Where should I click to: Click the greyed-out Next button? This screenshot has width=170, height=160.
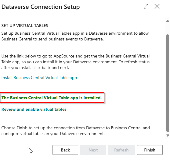93,150
